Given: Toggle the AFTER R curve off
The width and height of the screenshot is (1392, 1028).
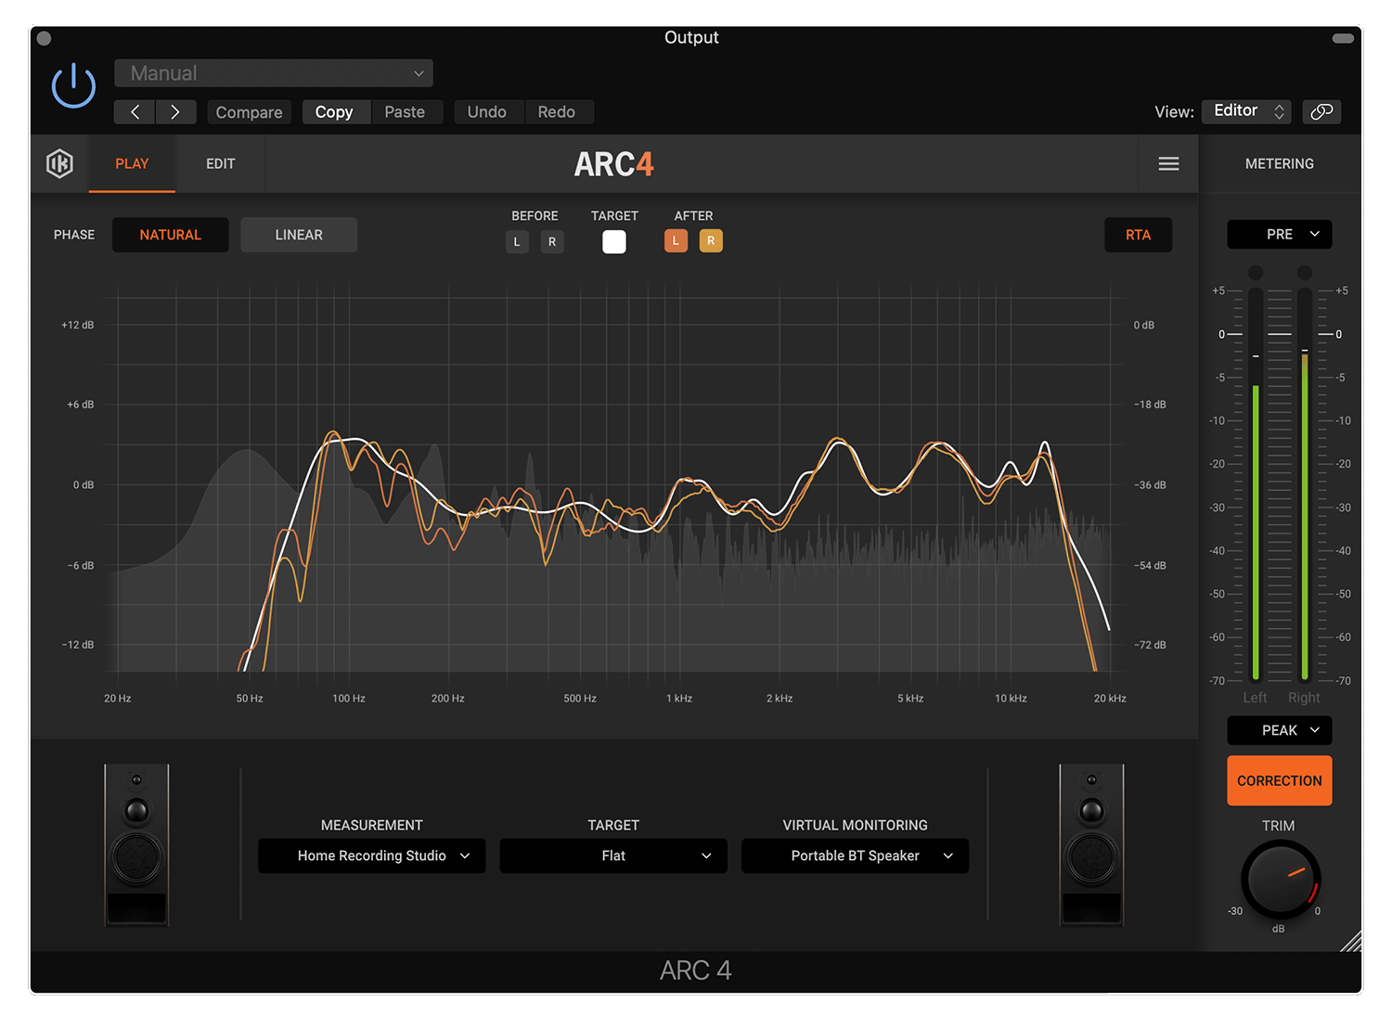Looking at the screenshot, I should click(x=711, y=240).
